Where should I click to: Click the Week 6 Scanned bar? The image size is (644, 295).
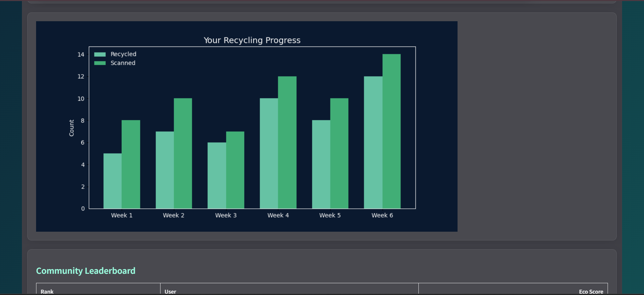tap(391, 131)
